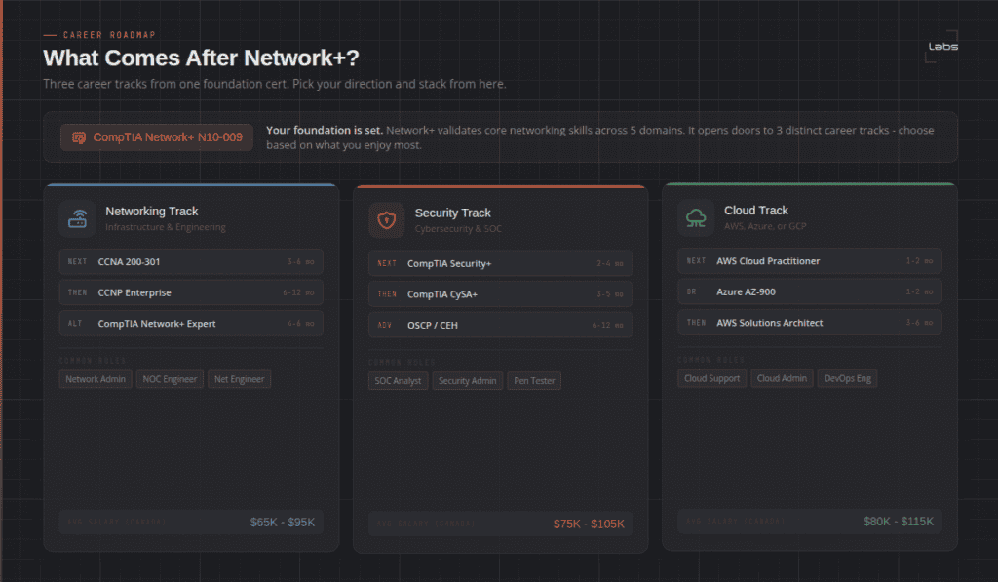The height and width of the screenshot is (582, 998).
Task: Click the SOC Analyst role tag
Action: (x=398, y=381)
